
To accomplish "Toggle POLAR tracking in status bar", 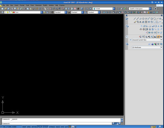I will point(40,127).
